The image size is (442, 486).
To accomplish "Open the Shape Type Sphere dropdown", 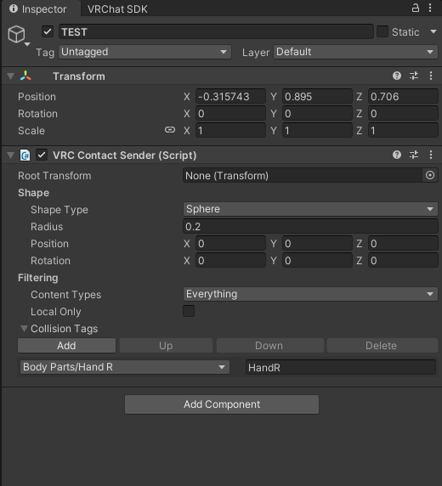I will (x=310, y=209).
